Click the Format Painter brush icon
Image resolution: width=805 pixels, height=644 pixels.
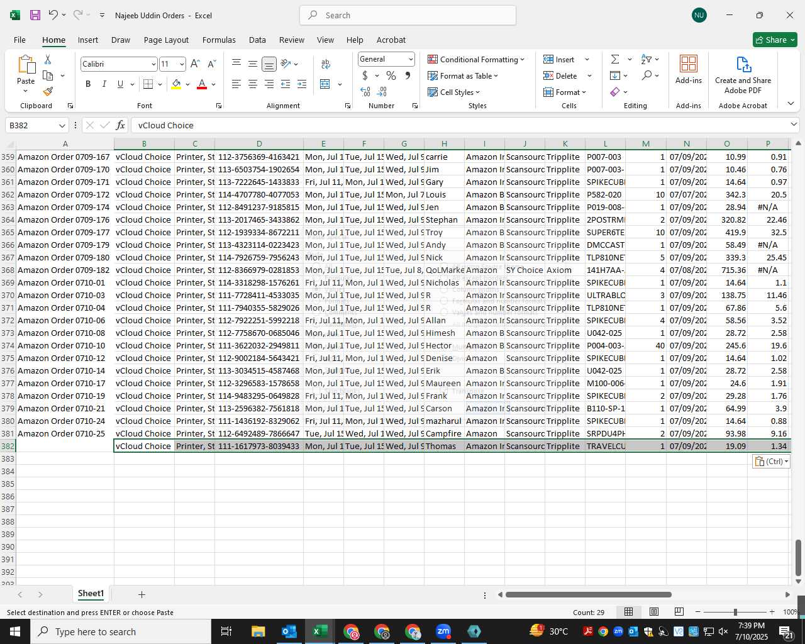coord(48,92)
